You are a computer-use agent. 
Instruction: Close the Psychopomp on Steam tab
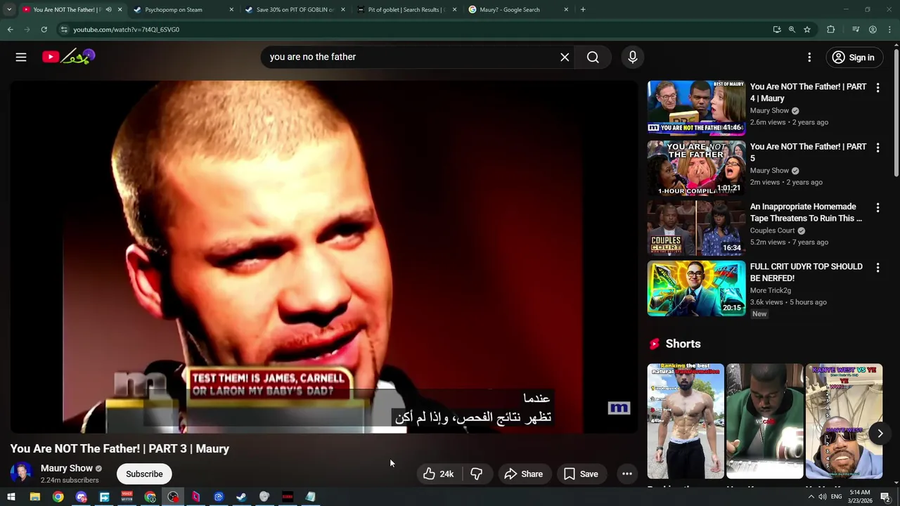click(231, 10)
